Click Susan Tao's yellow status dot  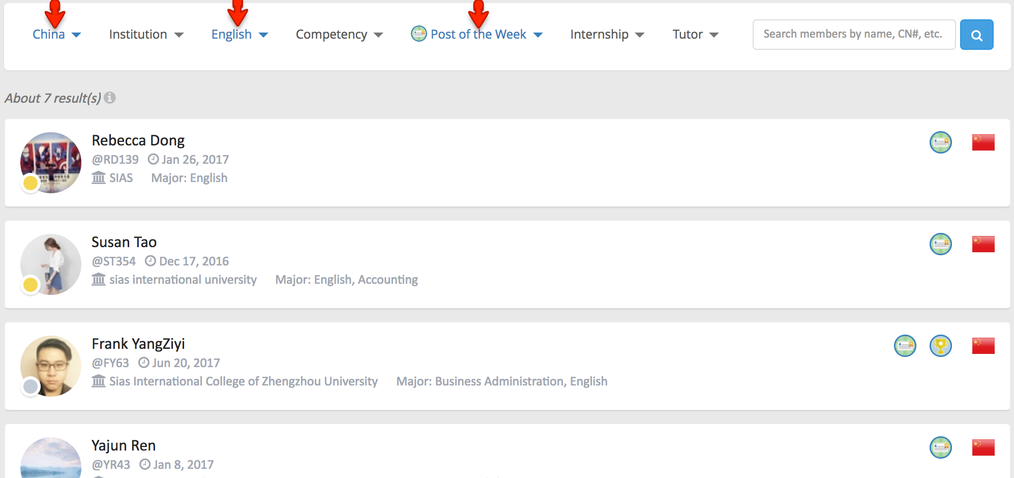point(31,285)
